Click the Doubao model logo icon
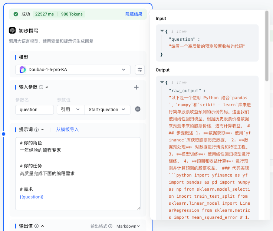Viewport: 273px width, 231px height. [x=23, y=70]
